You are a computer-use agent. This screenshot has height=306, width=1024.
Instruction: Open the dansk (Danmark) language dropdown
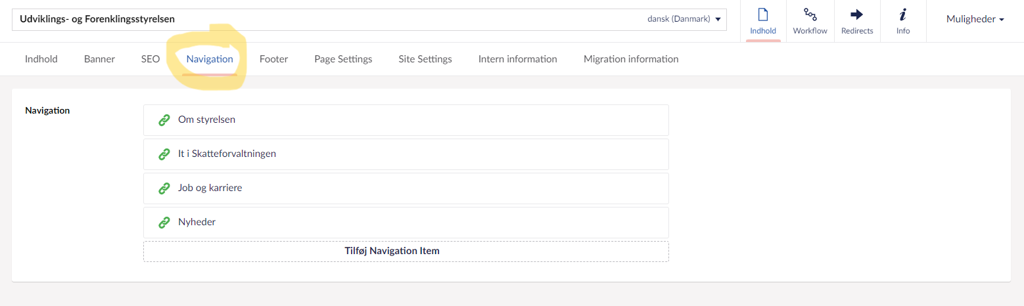click(x=684, y=19)
